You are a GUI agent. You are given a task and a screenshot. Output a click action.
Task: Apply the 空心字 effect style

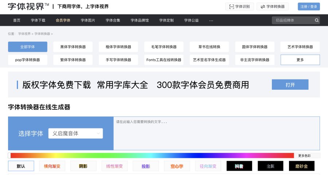point(177,166)
